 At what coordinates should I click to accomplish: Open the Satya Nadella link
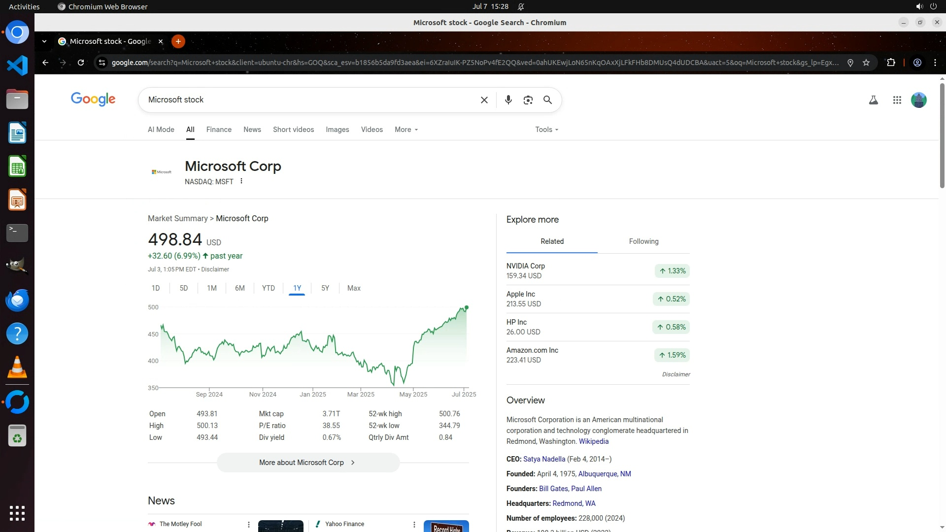(544, 459)
